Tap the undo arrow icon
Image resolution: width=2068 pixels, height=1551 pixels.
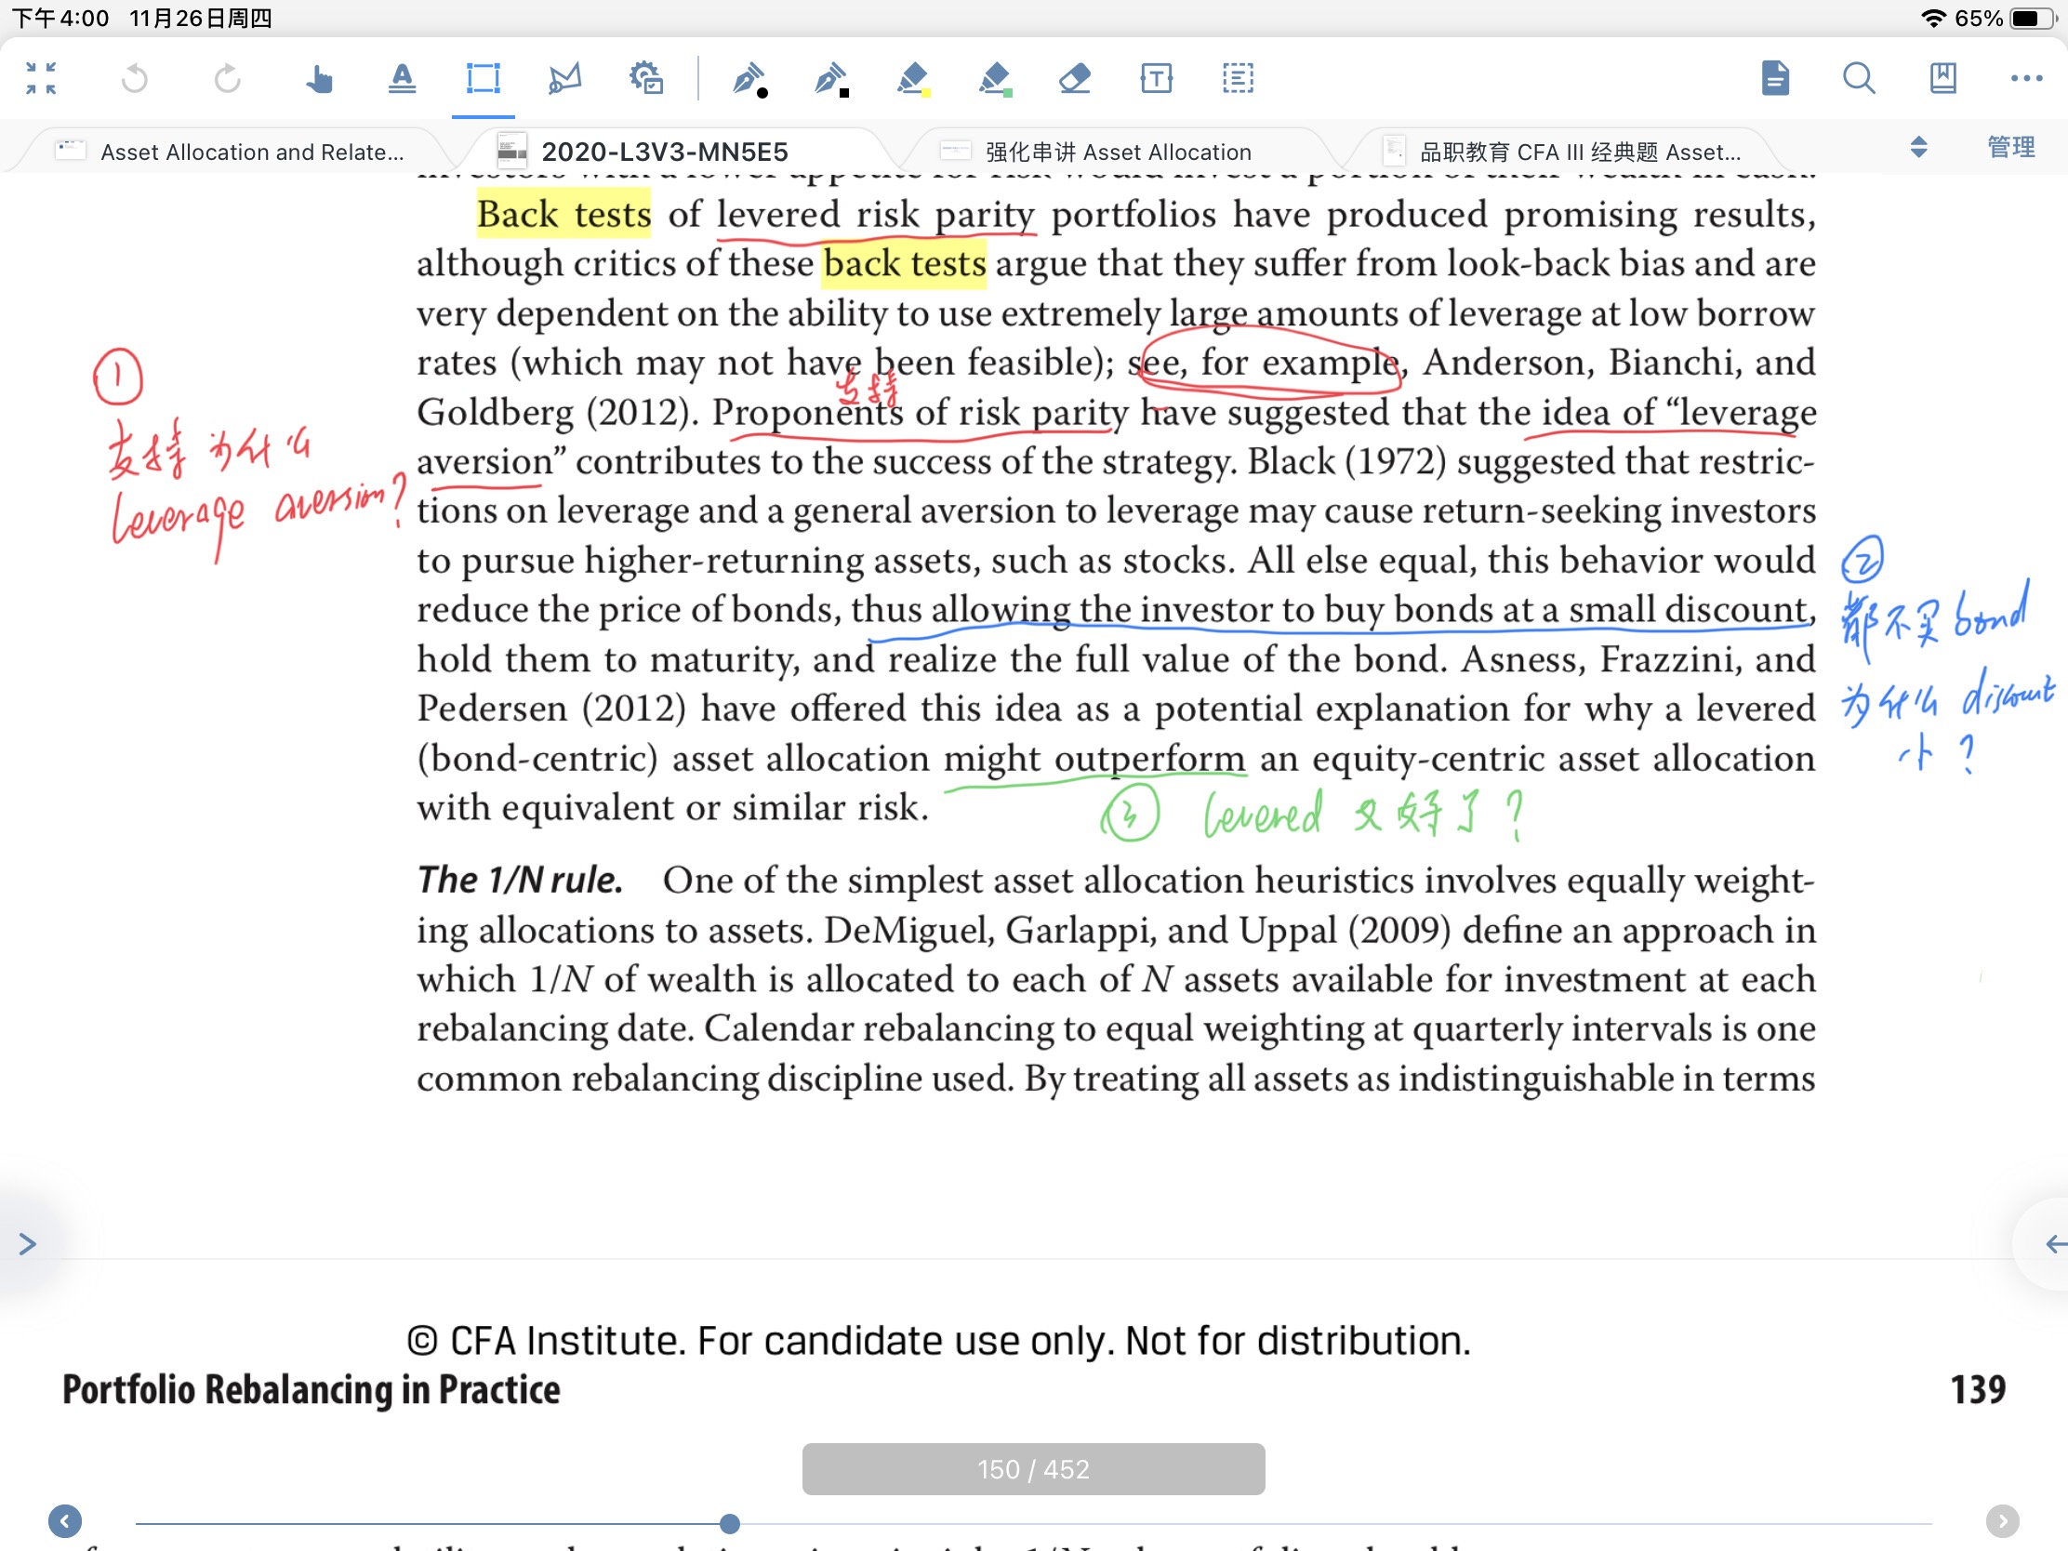click(135, 78)
